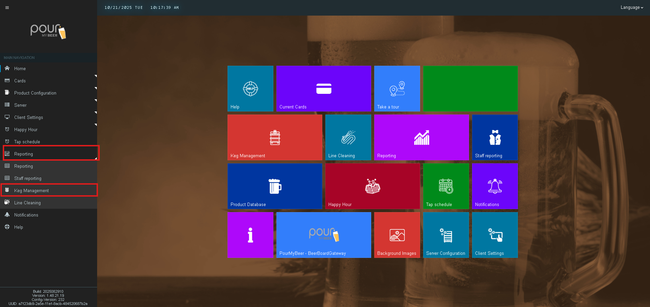Click the purple information tile

click(x=250, y=235)
